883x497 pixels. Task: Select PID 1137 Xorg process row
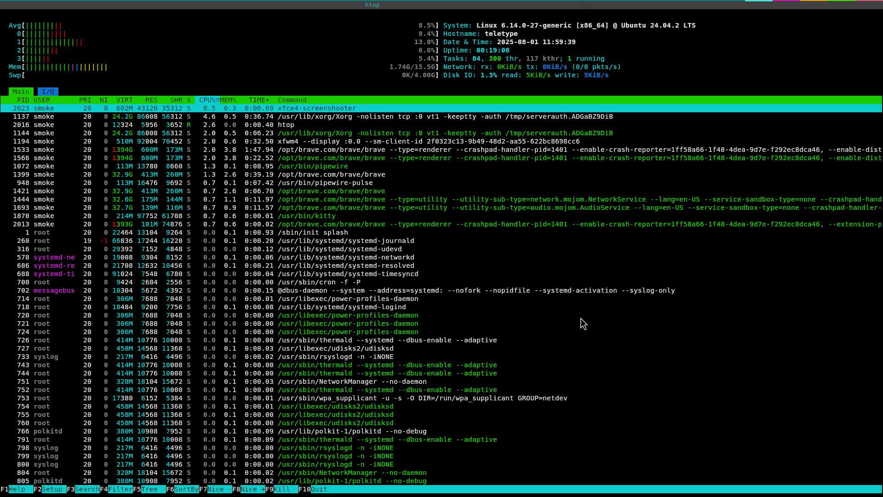(441, 116)
